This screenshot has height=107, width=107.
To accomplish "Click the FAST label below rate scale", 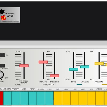I will (x=18, y=79).
